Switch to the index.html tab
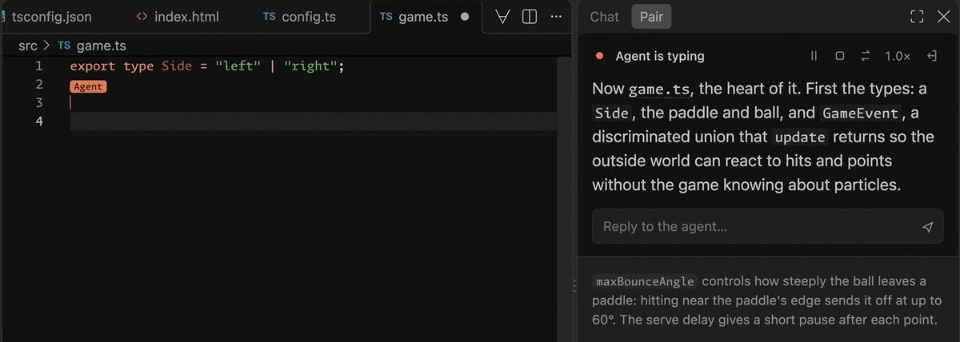This screenshot has width=960, height=342. point(178,17)
